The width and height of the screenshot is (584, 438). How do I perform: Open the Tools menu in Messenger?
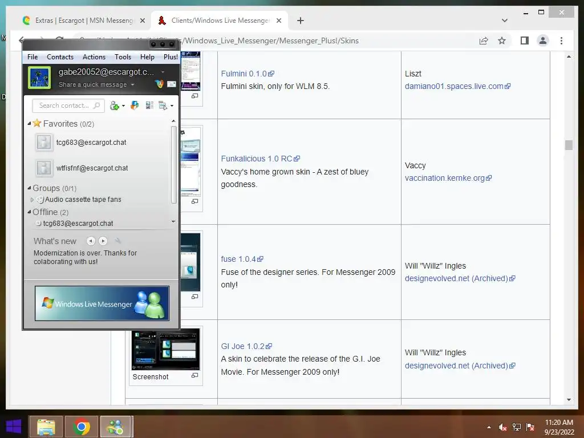pos(123,57)
